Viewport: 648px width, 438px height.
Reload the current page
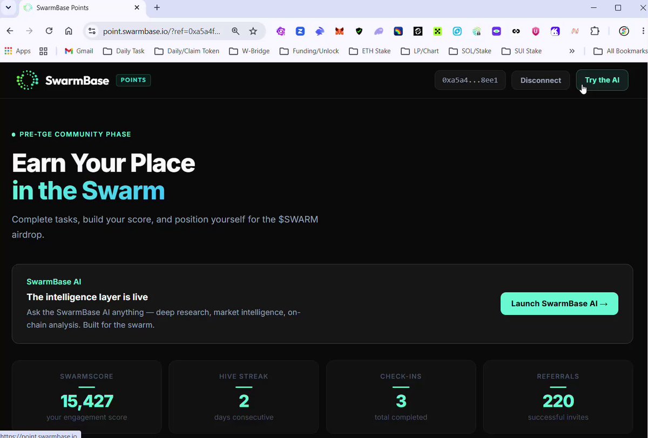click(x=49, y=31)
